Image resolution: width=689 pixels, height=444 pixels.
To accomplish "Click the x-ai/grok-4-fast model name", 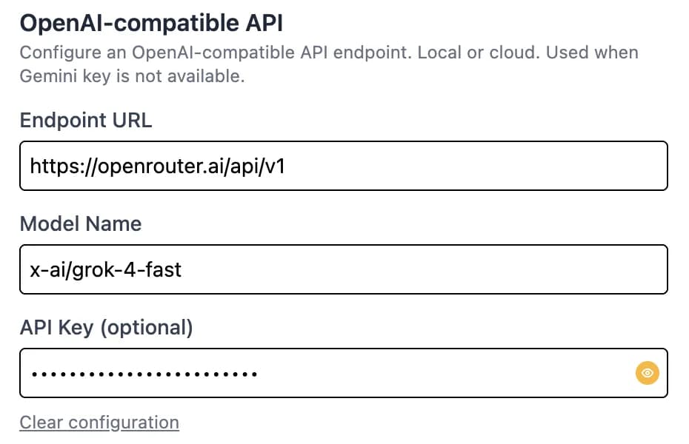I will tap(104, 269).
